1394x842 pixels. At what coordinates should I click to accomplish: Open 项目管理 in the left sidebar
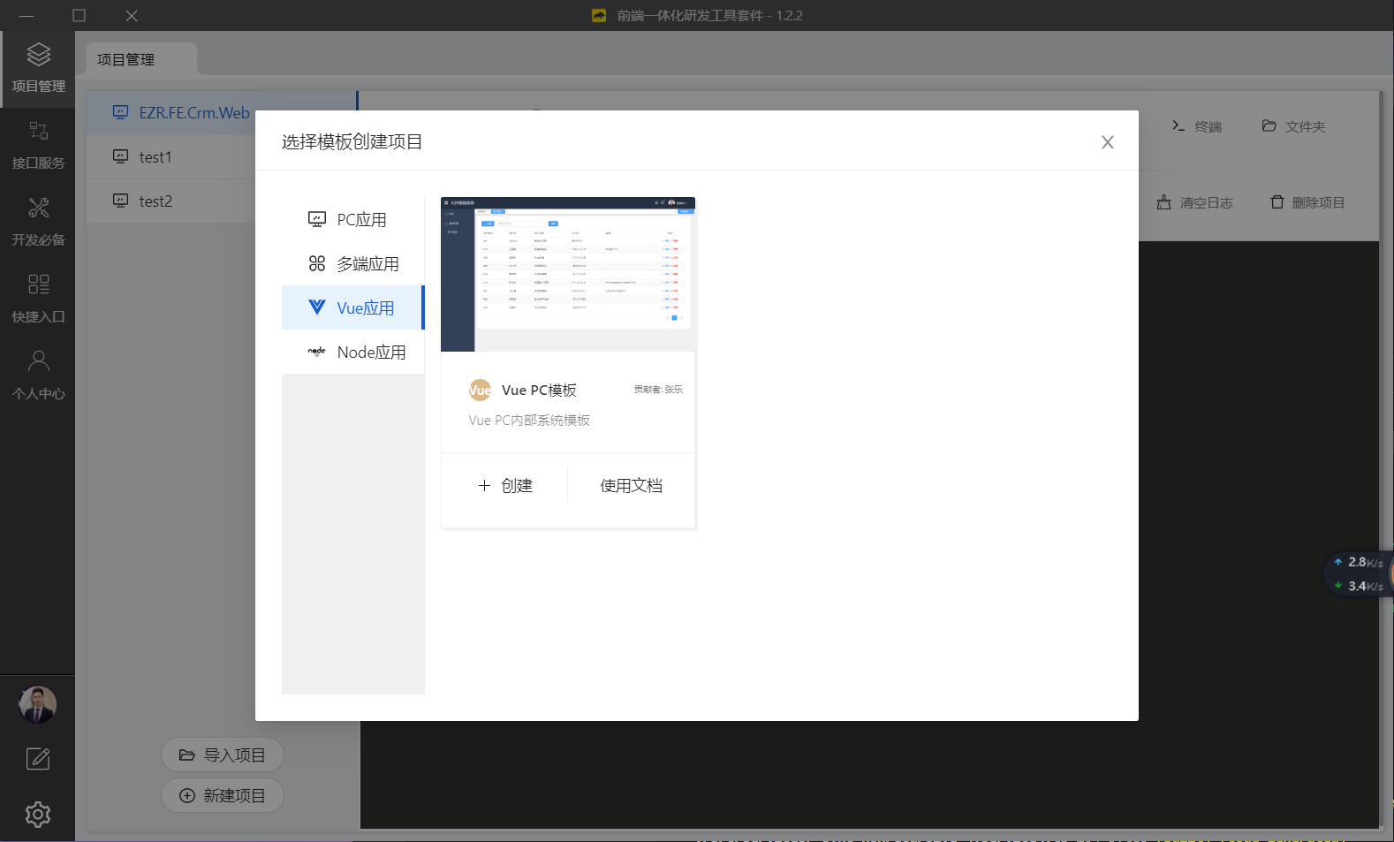[x=38, y=68]
